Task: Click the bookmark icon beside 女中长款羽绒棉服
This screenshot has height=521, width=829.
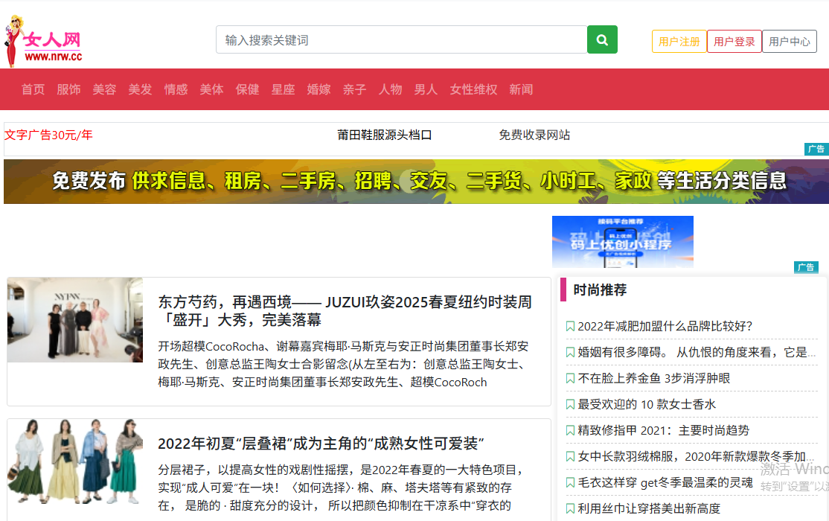Action: click(x=571, y=456)
